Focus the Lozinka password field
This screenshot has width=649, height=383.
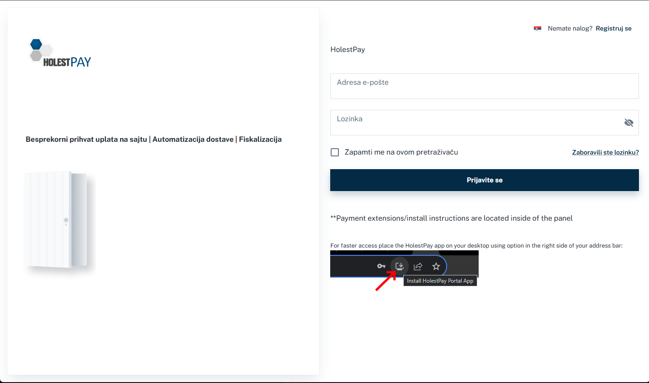point(475,123)
